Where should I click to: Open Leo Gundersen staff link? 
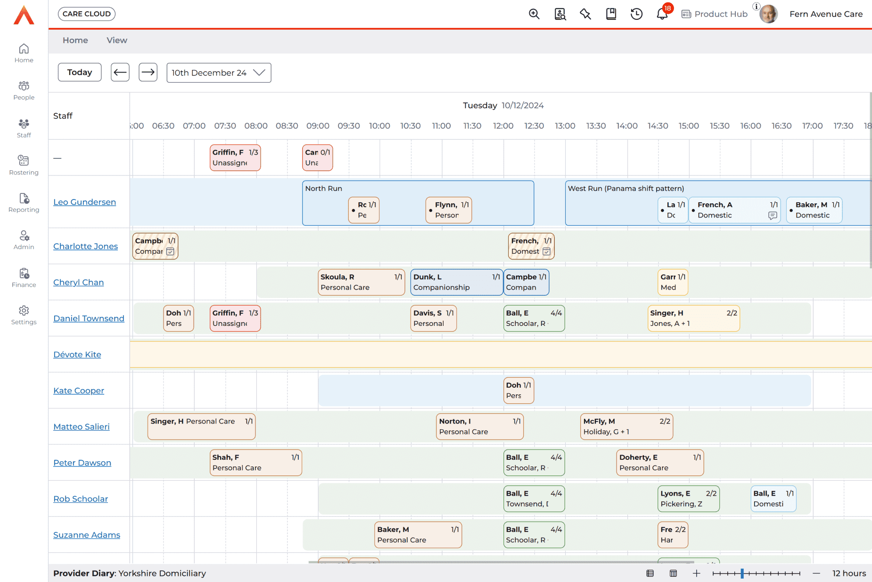[x=84, y=202]
